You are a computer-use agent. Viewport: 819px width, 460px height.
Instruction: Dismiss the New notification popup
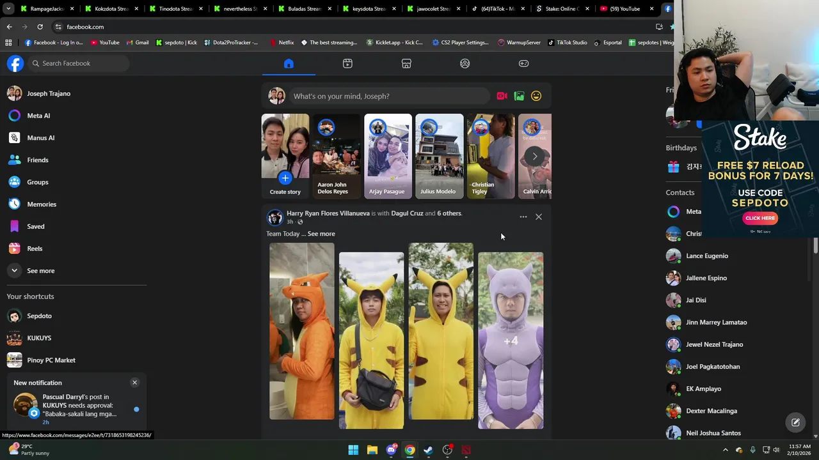pyautogui.click(x=134, y=383)
